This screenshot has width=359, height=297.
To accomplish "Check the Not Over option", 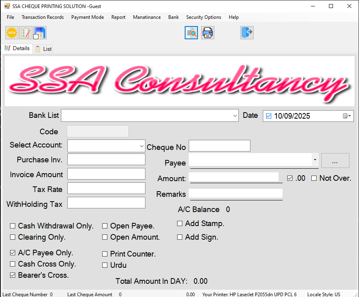I will [x=315, y=178].
